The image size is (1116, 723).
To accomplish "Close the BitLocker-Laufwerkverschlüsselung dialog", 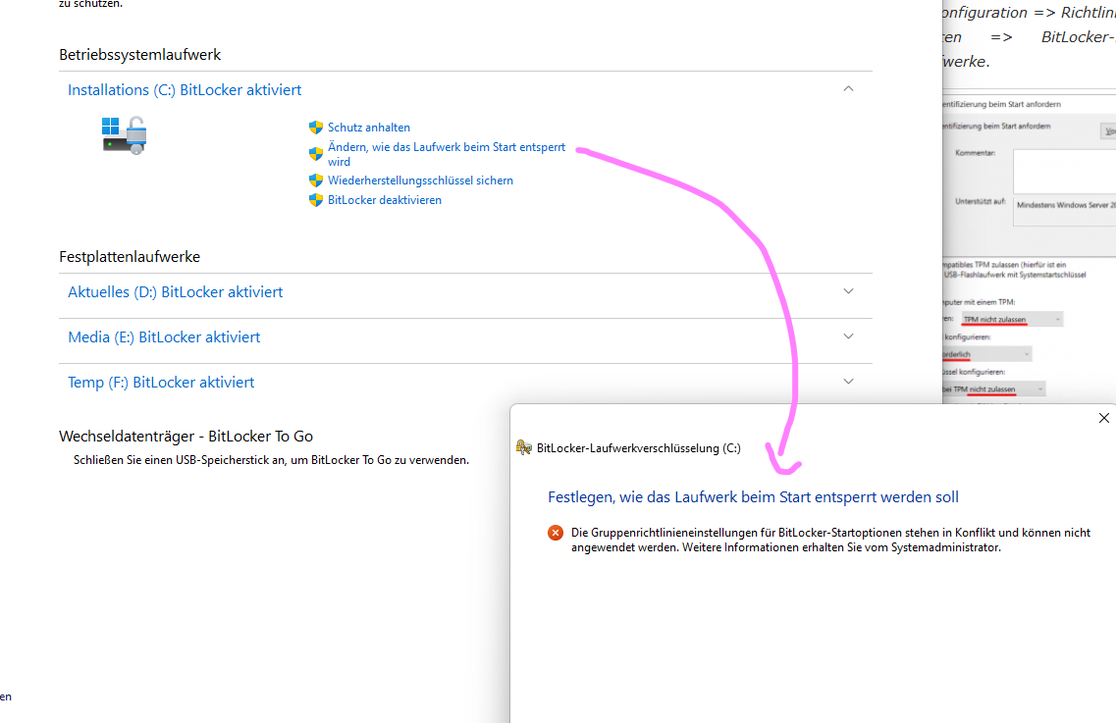I will pos(1104,418).
